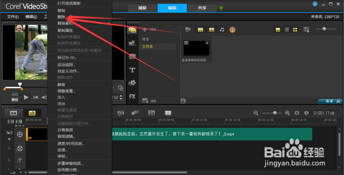Viewport: 344px width, 175px height.
Task: Open the 编辑(E) menu
Action: (x=31, y=17)
